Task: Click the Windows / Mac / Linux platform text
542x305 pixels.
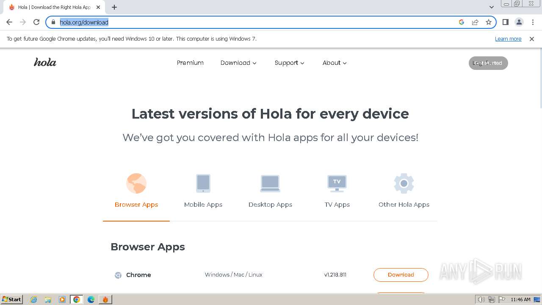Action: [234, 274]
